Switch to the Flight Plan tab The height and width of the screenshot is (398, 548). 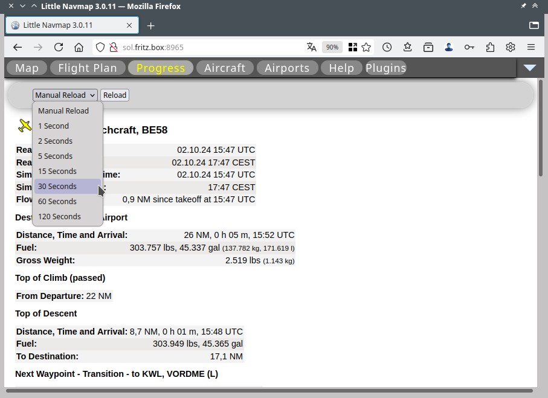88,68
